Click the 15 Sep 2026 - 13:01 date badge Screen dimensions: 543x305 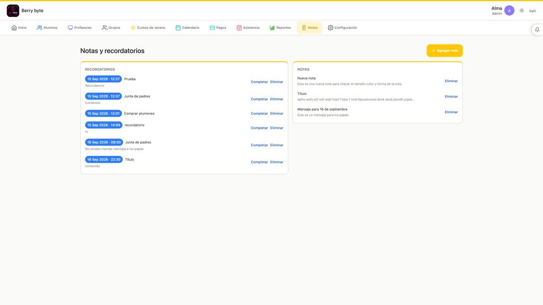click(x=104, y=114)
